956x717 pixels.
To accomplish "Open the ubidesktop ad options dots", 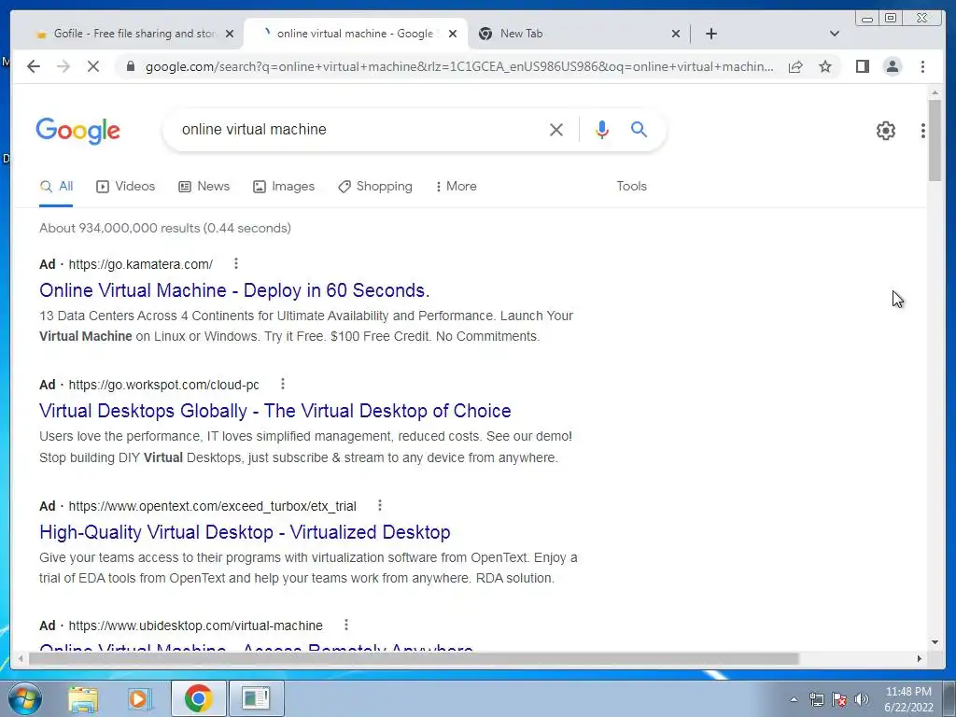I will point(345,625).
